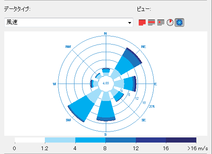Click the SE compass label
Image resolution: width=212 pixels, height=154 pixels.
click(144, 120)
